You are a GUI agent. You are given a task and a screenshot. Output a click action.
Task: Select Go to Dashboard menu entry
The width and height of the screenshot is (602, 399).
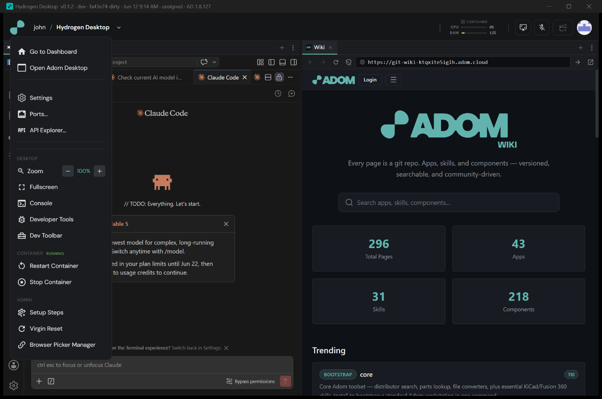coord(61,52)
